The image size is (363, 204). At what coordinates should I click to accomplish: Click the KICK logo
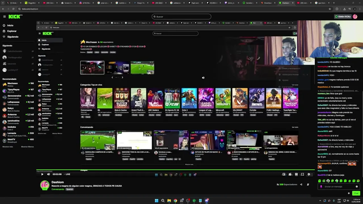[x=15, y=17]
